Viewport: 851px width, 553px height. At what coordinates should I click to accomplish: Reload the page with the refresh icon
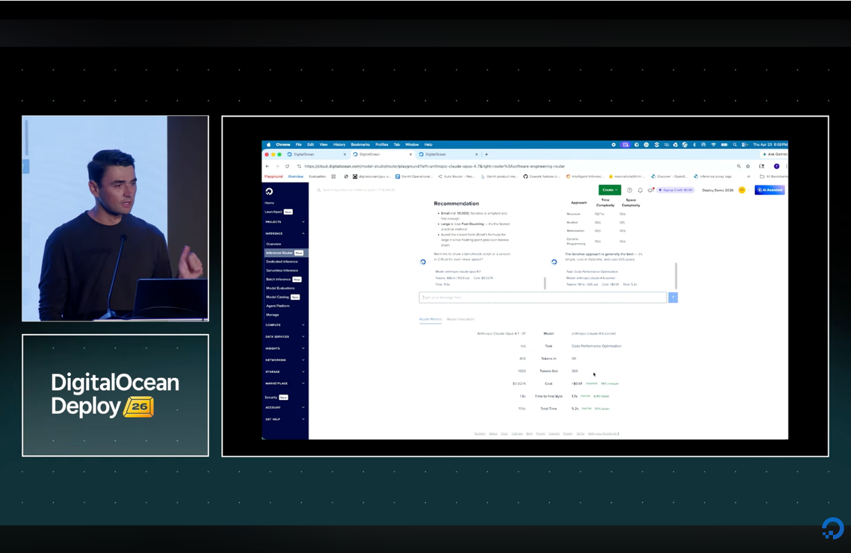(287, 166)
